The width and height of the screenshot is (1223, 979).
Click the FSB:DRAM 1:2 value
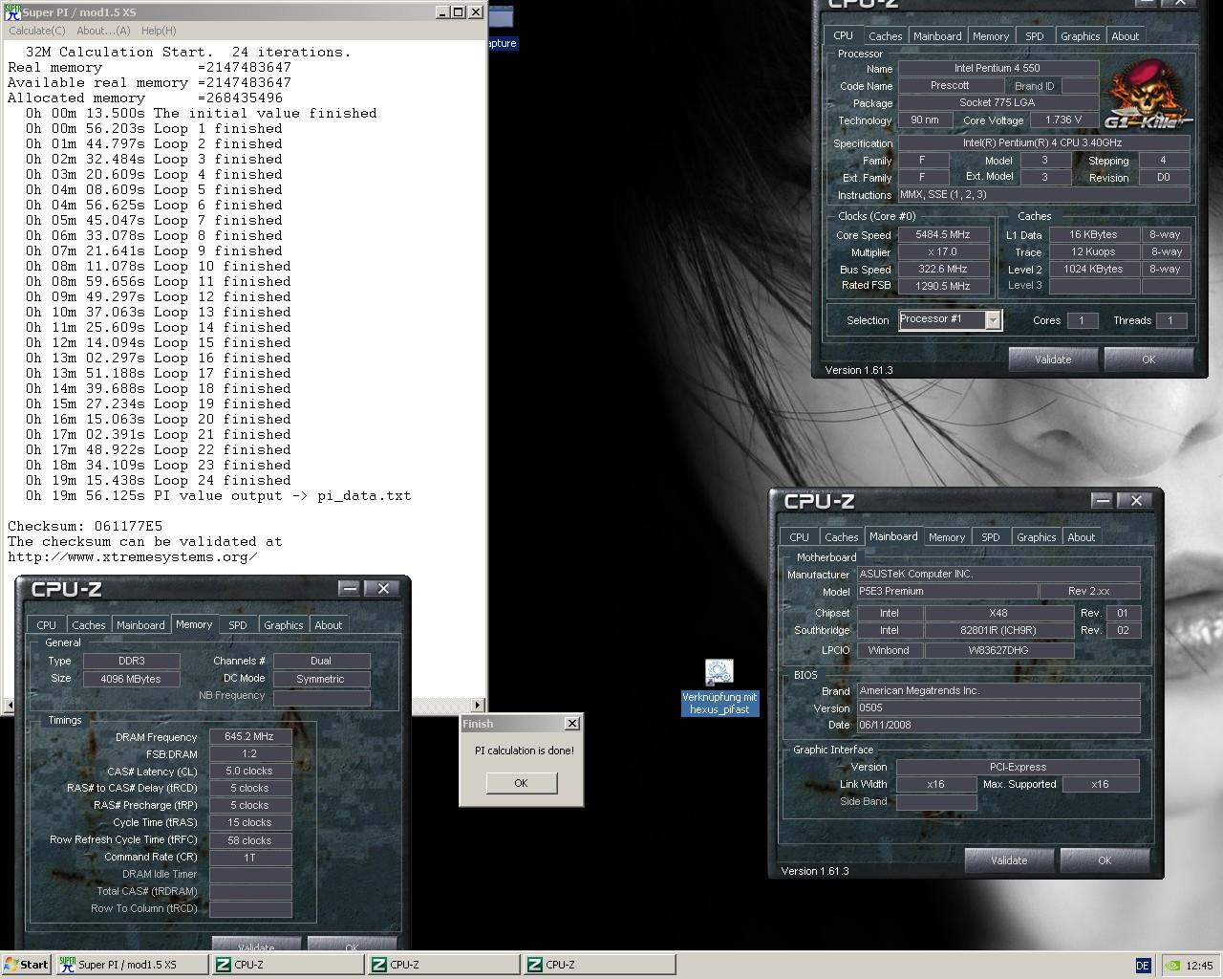pos(249,754)
